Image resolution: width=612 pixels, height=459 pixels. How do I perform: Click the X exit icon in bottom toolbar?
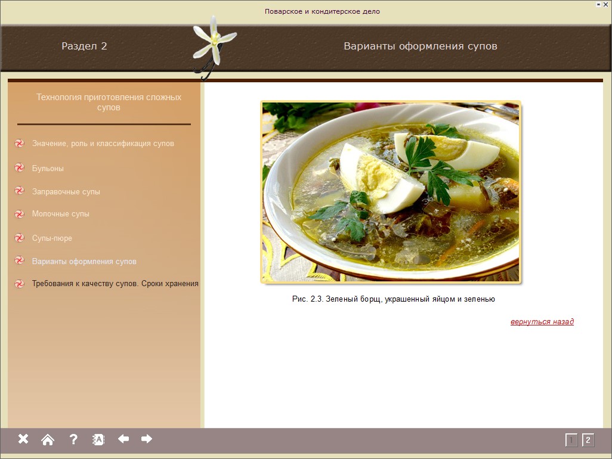[x=23, y=439]
